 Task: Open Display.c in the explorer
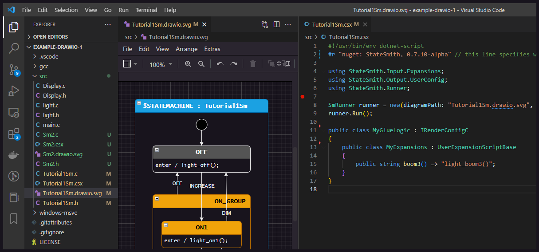54,86
